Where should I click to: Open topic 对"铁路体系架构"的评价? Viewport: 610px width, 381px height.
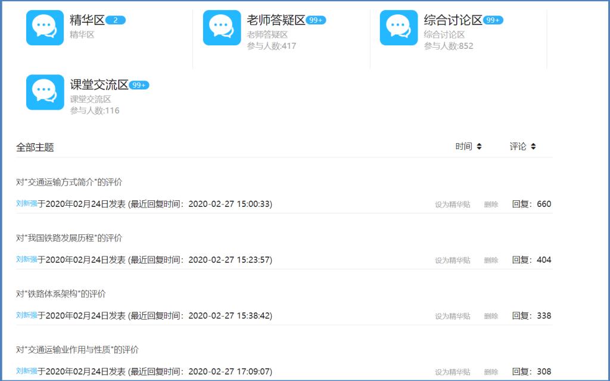click(61, 294)
